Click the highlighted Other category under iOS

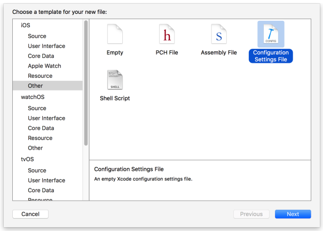click(x=35, y=86)
